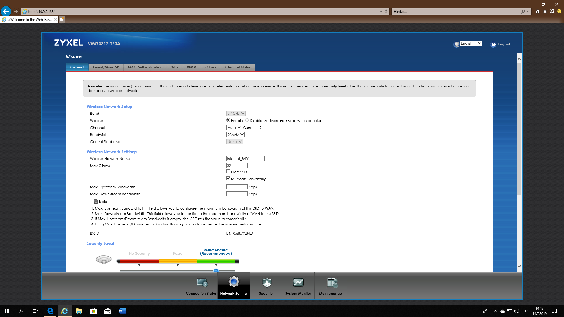
Task: Expand the Bandwidth 20MHz dropdown
Action: pos(235,134)
